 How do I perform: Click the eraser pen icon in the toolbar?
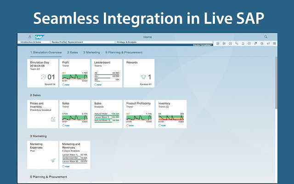click(x=255, y=43)
